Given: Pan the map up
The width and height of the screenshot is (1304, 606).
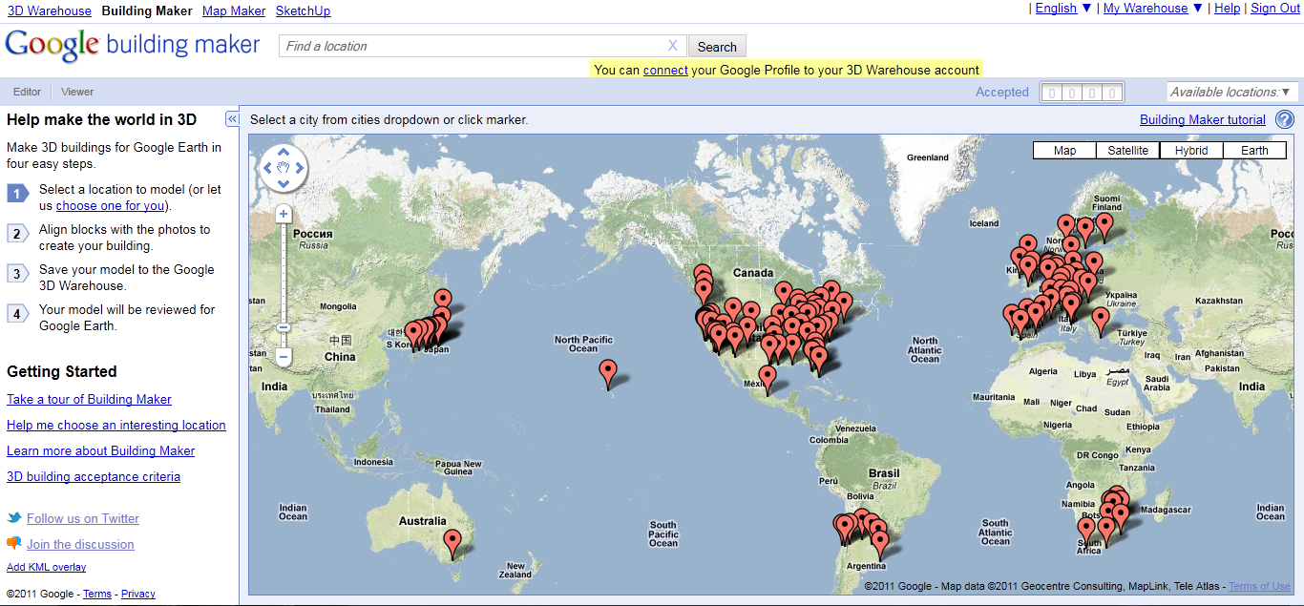Looking at the screenshot, I should pyautogui.click(x=284, y=154).
